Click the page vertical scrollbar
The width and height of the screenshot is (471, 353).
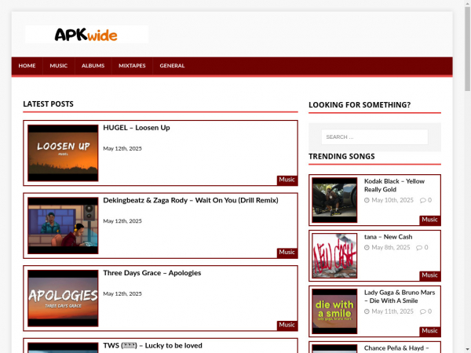click(x=467, y=48)
